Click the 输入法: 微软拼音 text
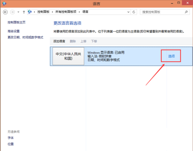The width and height of the screenshot is (193, 151). click(x=100, y=56)
